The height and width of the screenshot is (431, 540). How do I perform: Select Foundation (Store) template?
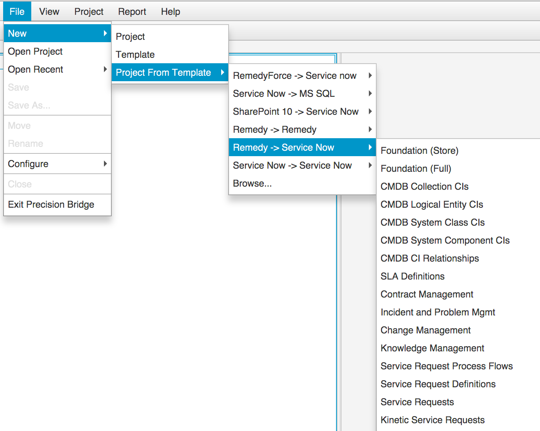click(458, 150)
